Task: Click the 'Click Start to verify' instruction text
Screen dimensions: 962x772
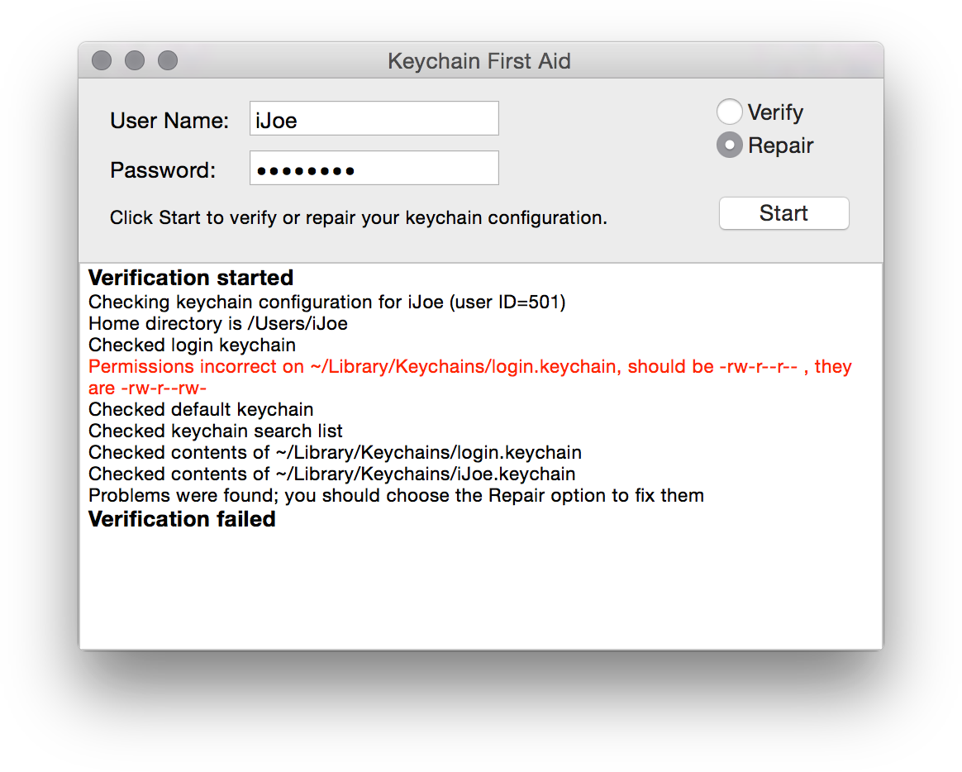Action: tap(359, 218)
